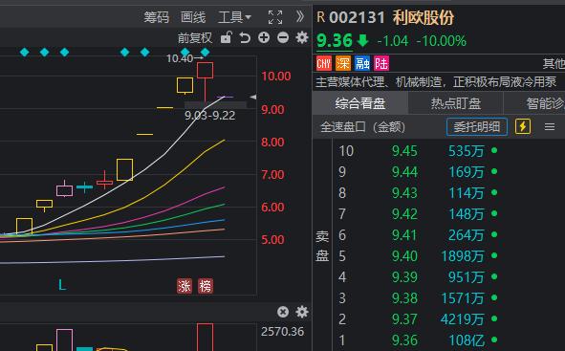Image resolution: width=565 pixels, height=351 pixels.
Task: Click the 陆 Stock Connect badge
Action: point(381,64)
